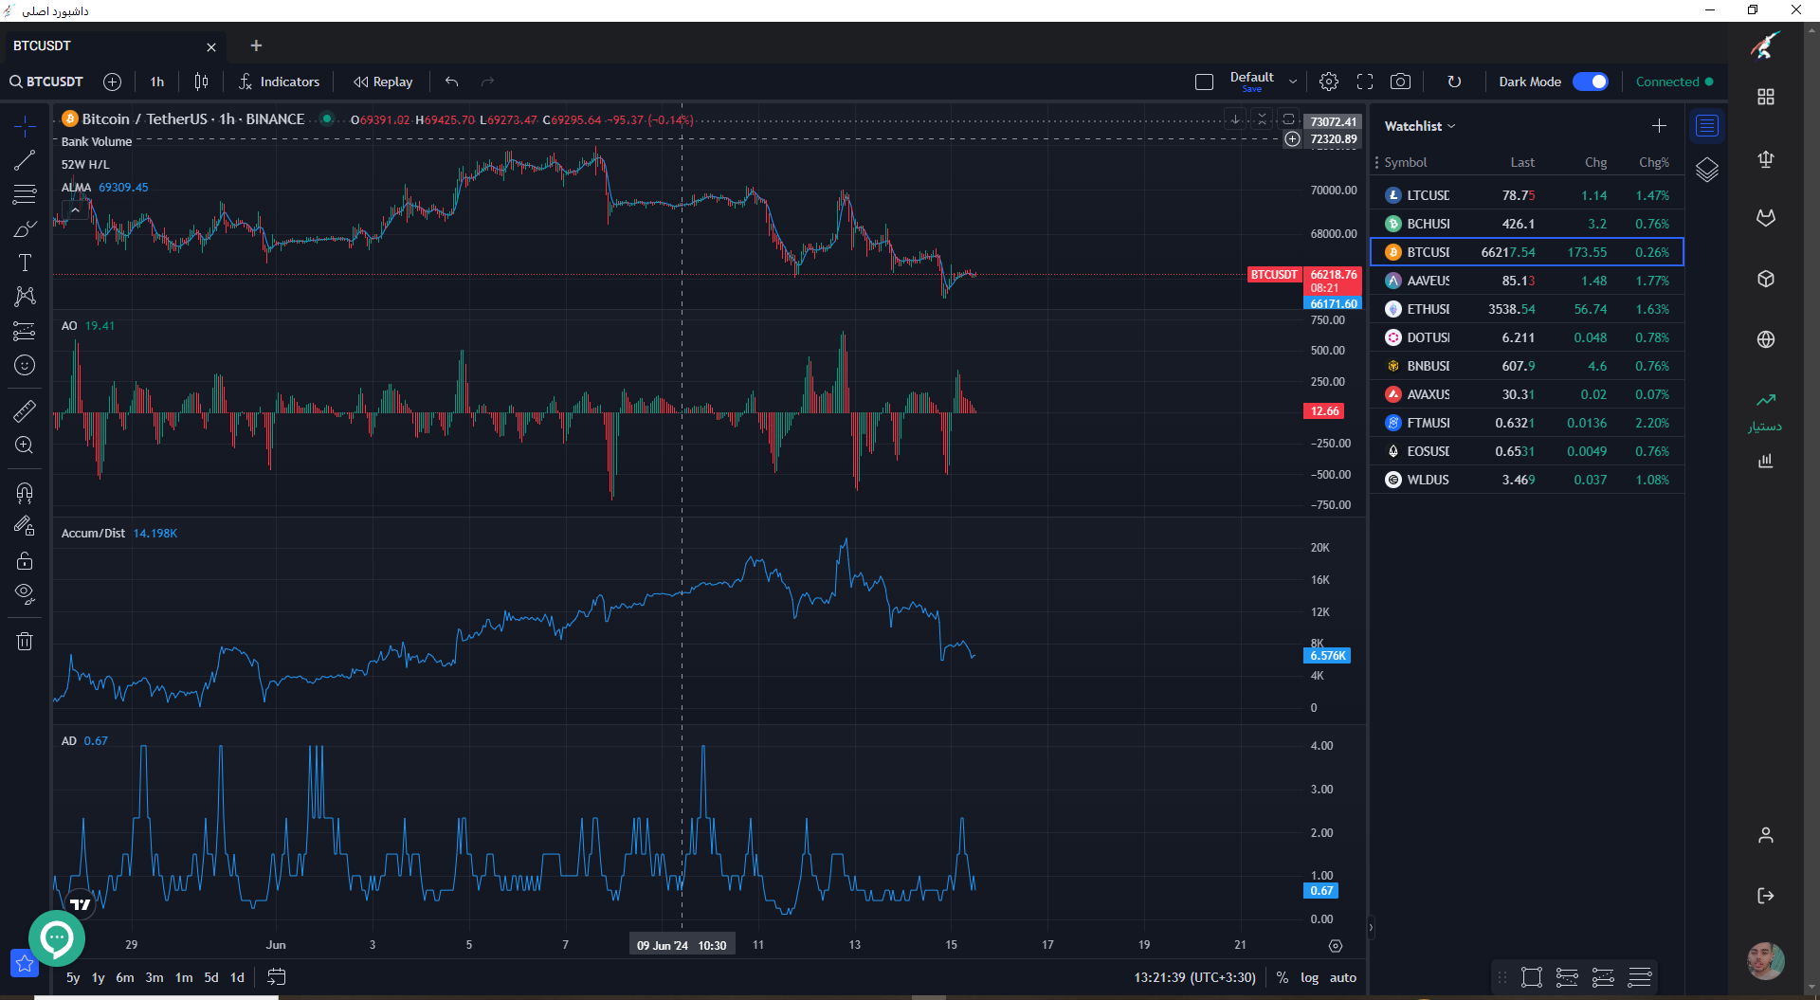
Task: Select the ruler measure tool
Action: (25, 410)
